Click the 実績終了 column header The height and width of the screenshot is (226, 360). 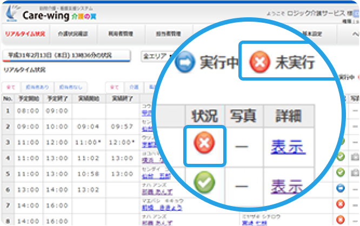(x=122, y=99)
